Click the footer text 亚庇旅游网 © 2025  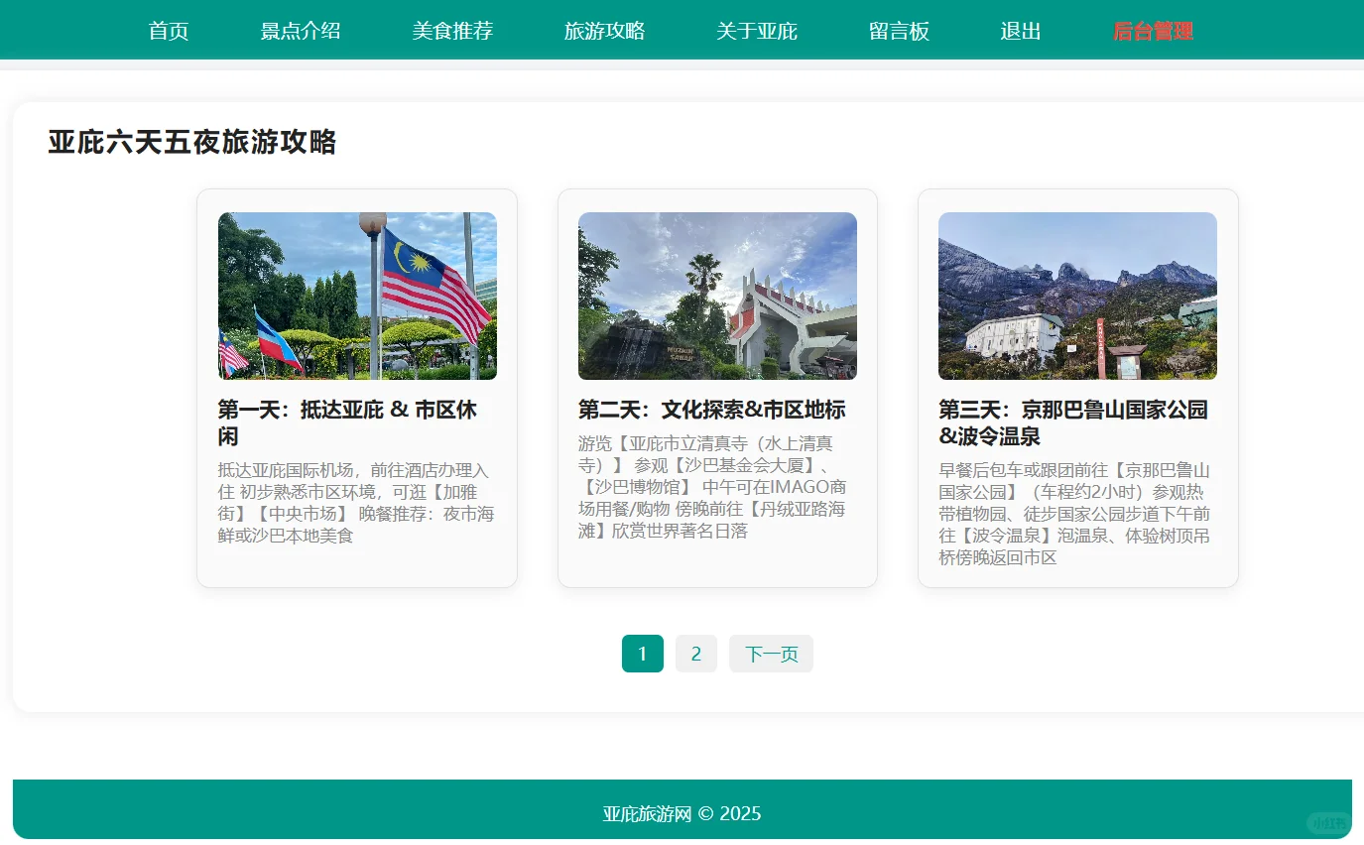click(682, 813)
